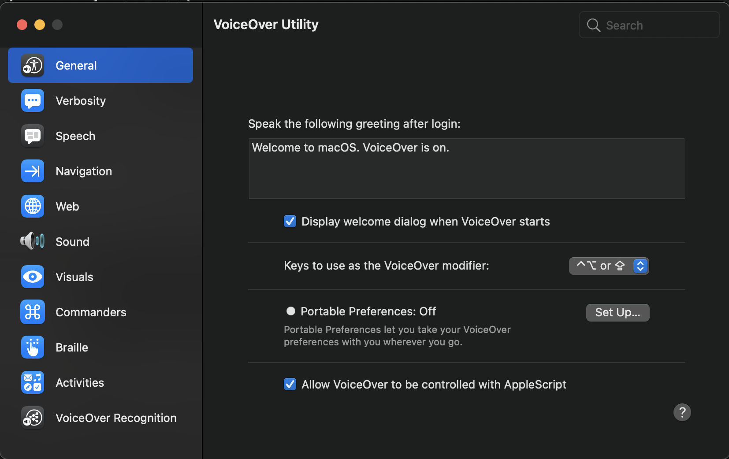This screenshot has width=729, height=459.
Task: Click the General accessibility icon in sidebar
Action: pos(33,66)
